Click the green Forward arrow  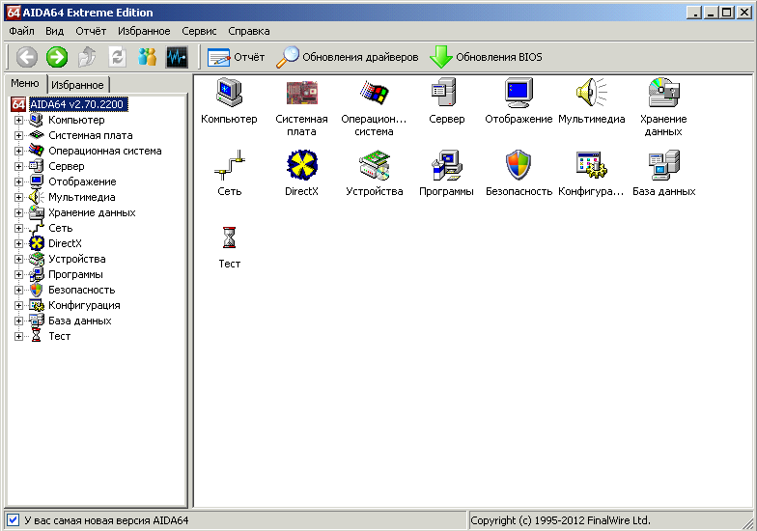(57, 57)
